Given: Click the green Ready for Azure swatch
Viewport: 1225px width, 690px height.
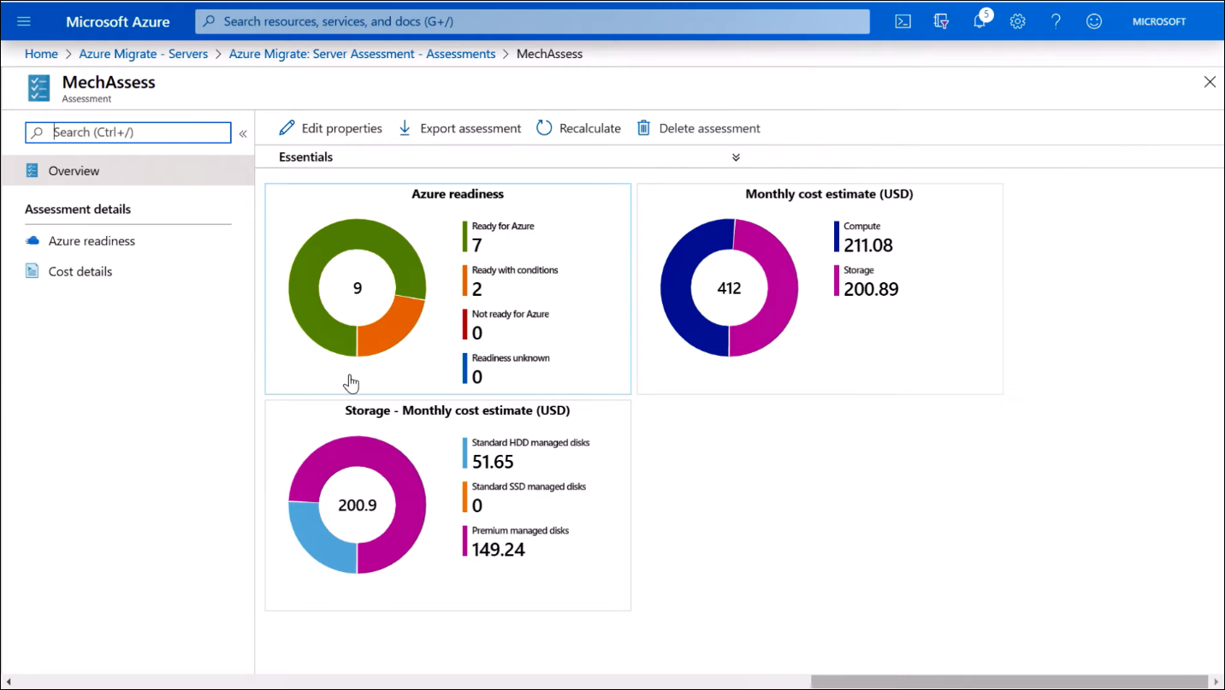Looking at the screenshot, I should pos(465,237).
